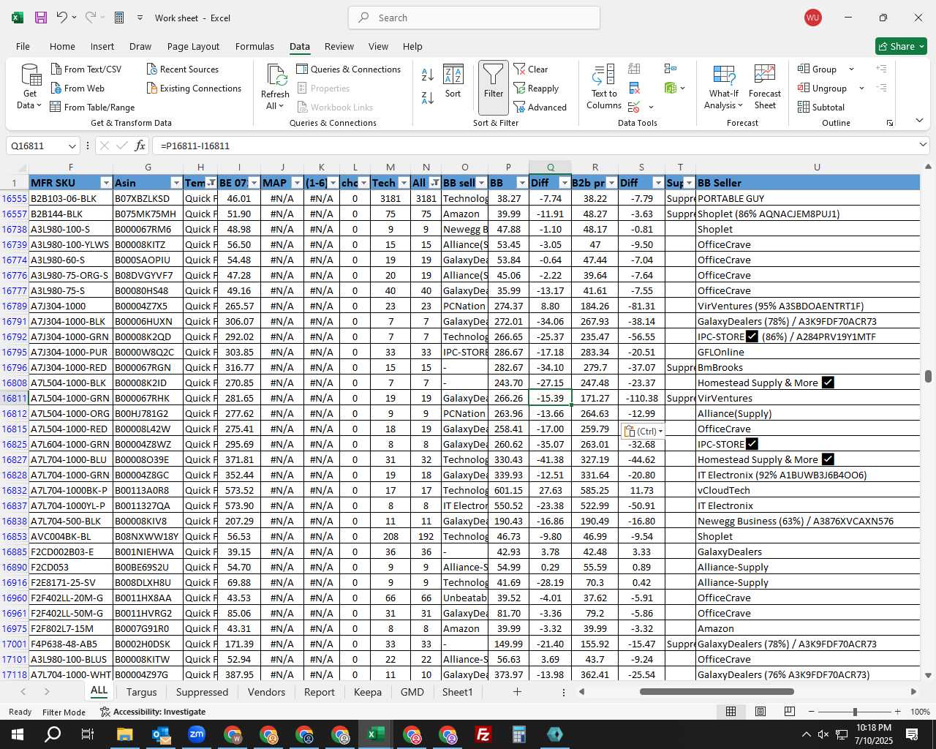
Task: Open File Explorer from taskbar
Action: tap(124, 734)
